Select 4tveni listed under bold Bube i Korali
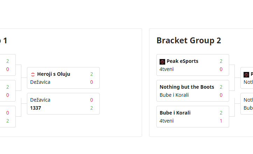253x154 pixels. [x=167, y=121]
